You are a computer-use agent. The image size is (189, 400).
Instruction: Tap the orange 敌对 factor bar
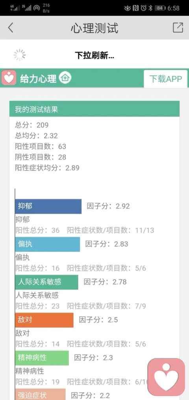coord(44,320)
